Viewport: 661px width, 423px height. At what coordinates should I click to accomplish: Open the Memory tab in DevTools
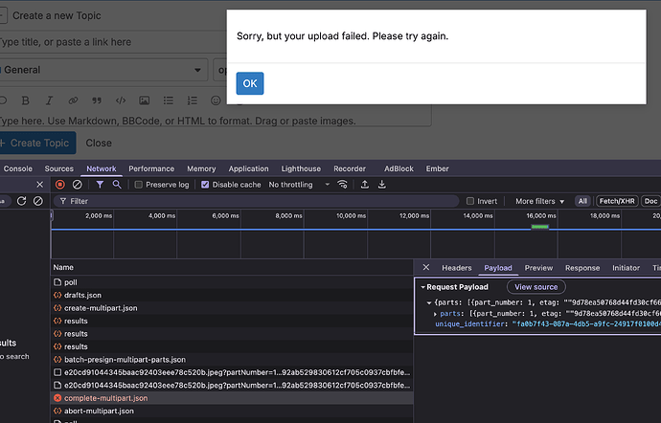coord(201,168)
